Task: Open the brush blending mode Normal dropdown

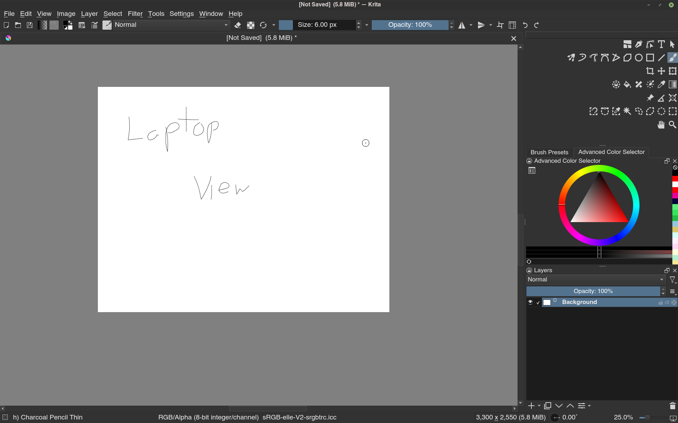Action: (172, 25)
